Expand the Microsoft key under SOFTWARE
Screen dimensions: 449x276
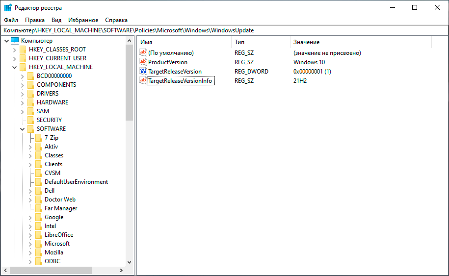pyautogui.click(x=30, y=244)
